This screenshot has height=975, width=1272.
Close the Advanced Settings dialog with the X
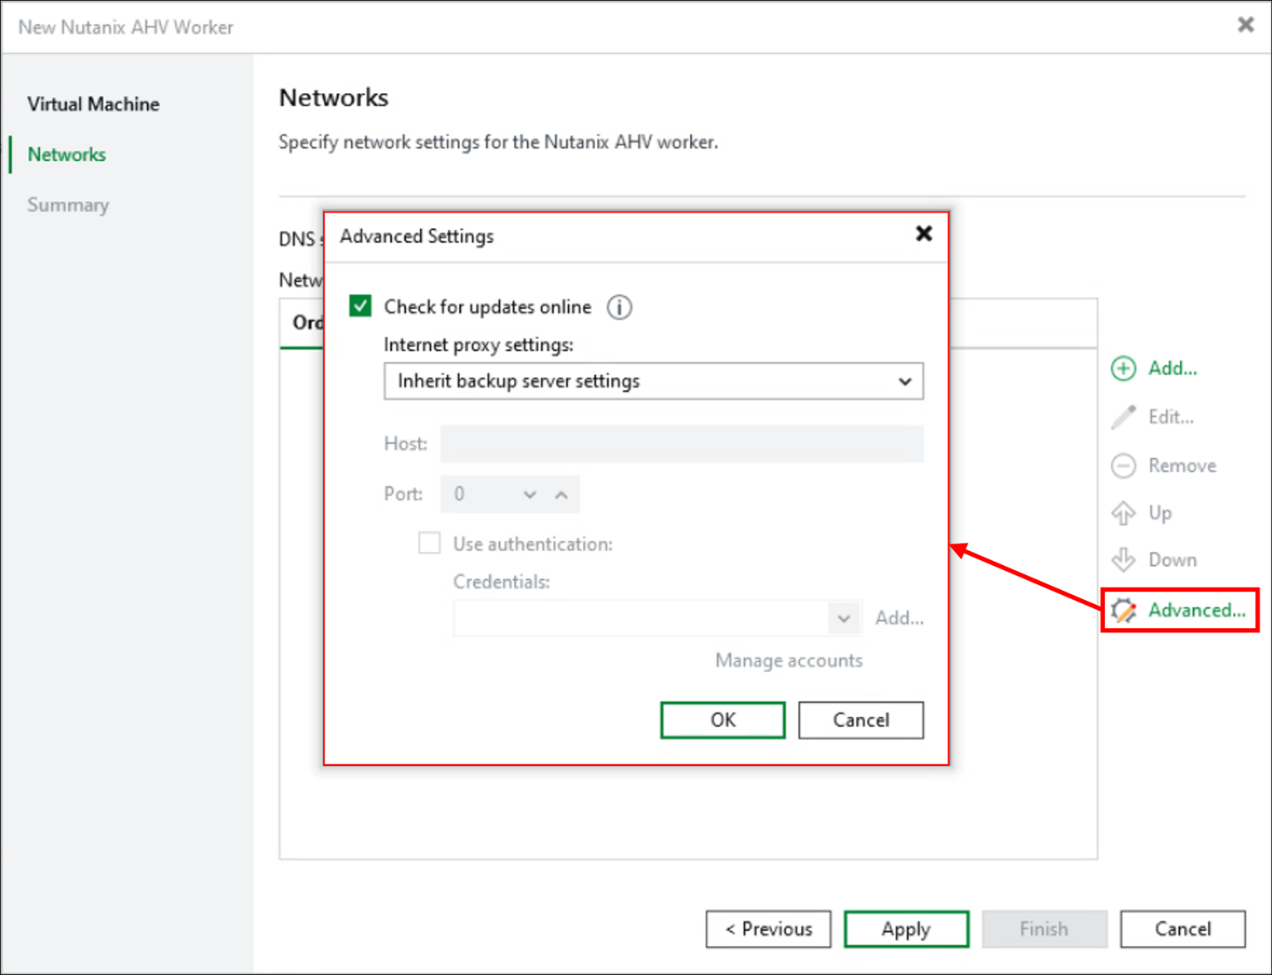[x=923, y=234]
